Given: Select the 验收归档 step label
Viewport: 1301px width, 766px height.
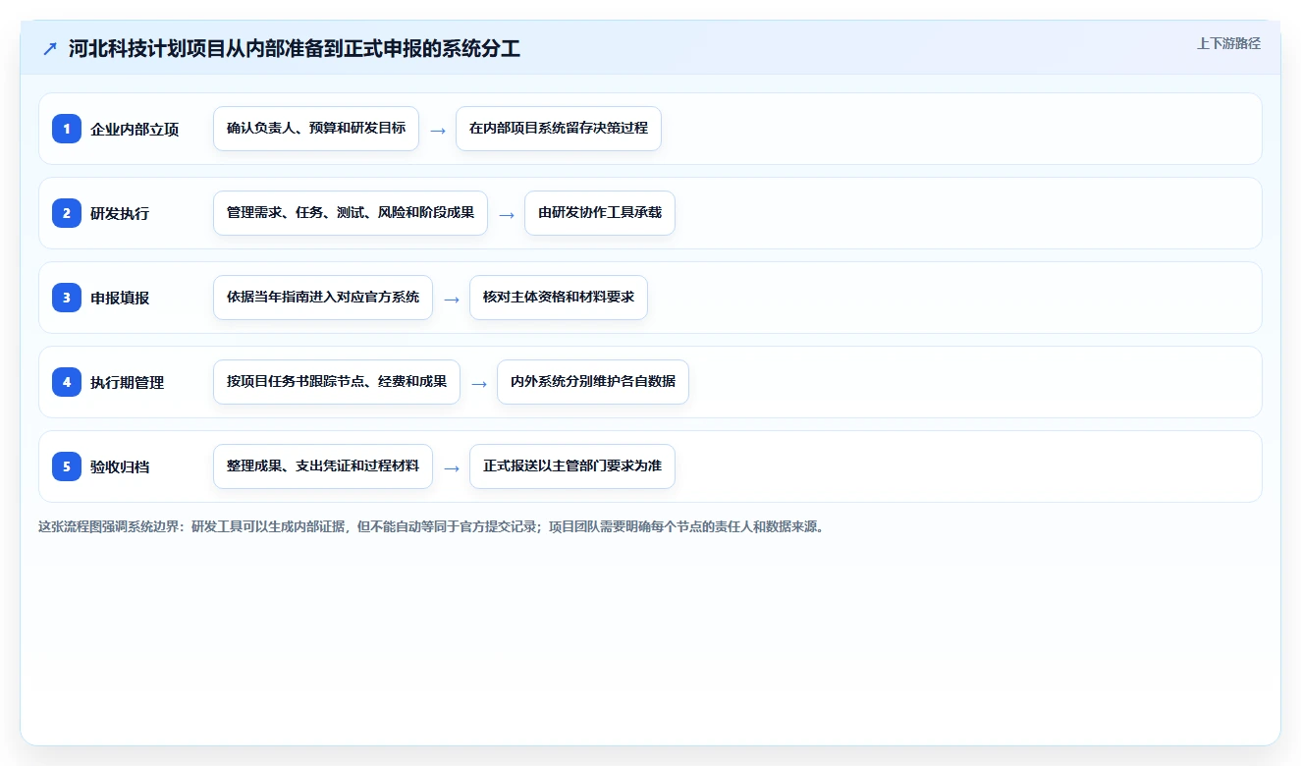Looking at the screenshot, I should (x=120, y=466).
